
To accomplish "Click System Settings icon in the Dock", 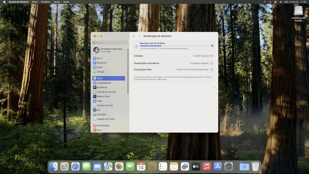I will coord(229,167).
